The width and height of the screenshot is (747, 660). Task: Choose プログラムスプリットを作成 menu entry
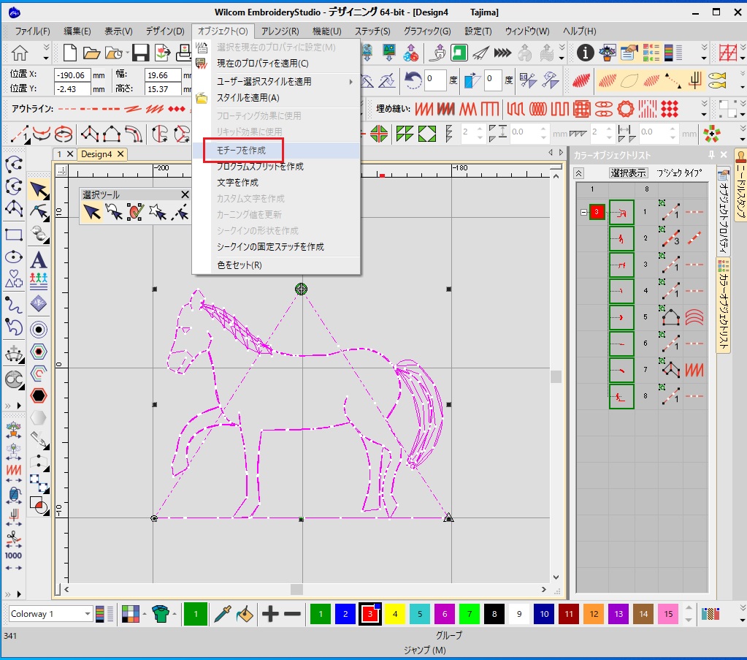pyautogui.click(x=276, y=167)
